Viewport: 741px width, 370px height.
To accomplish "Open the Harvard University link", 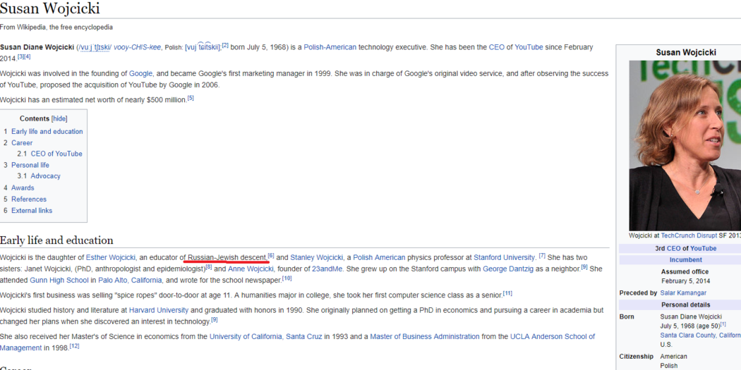I will 158,310.
